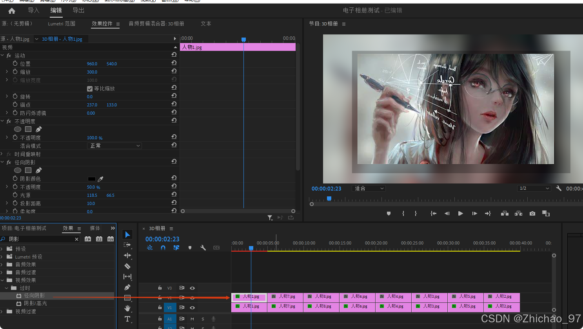Open the Lumetri 范围 tab
This screenshot has height=329, width=583.
click(62, 24)
